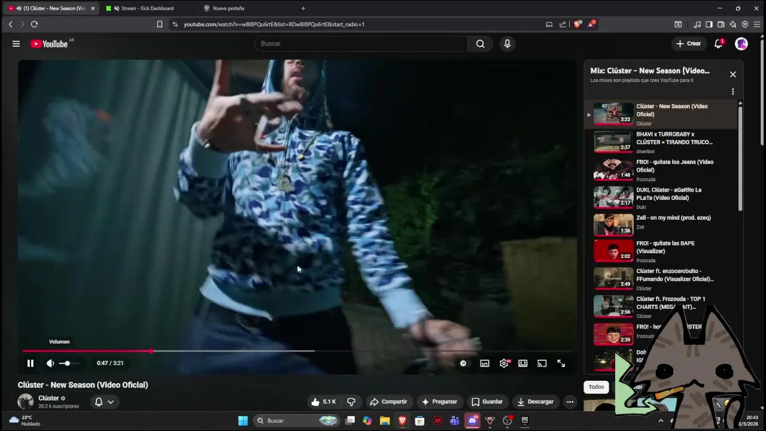Open Brave Leo AI sparkle icon
Viewport: 766px width, 431px height.
733,25
